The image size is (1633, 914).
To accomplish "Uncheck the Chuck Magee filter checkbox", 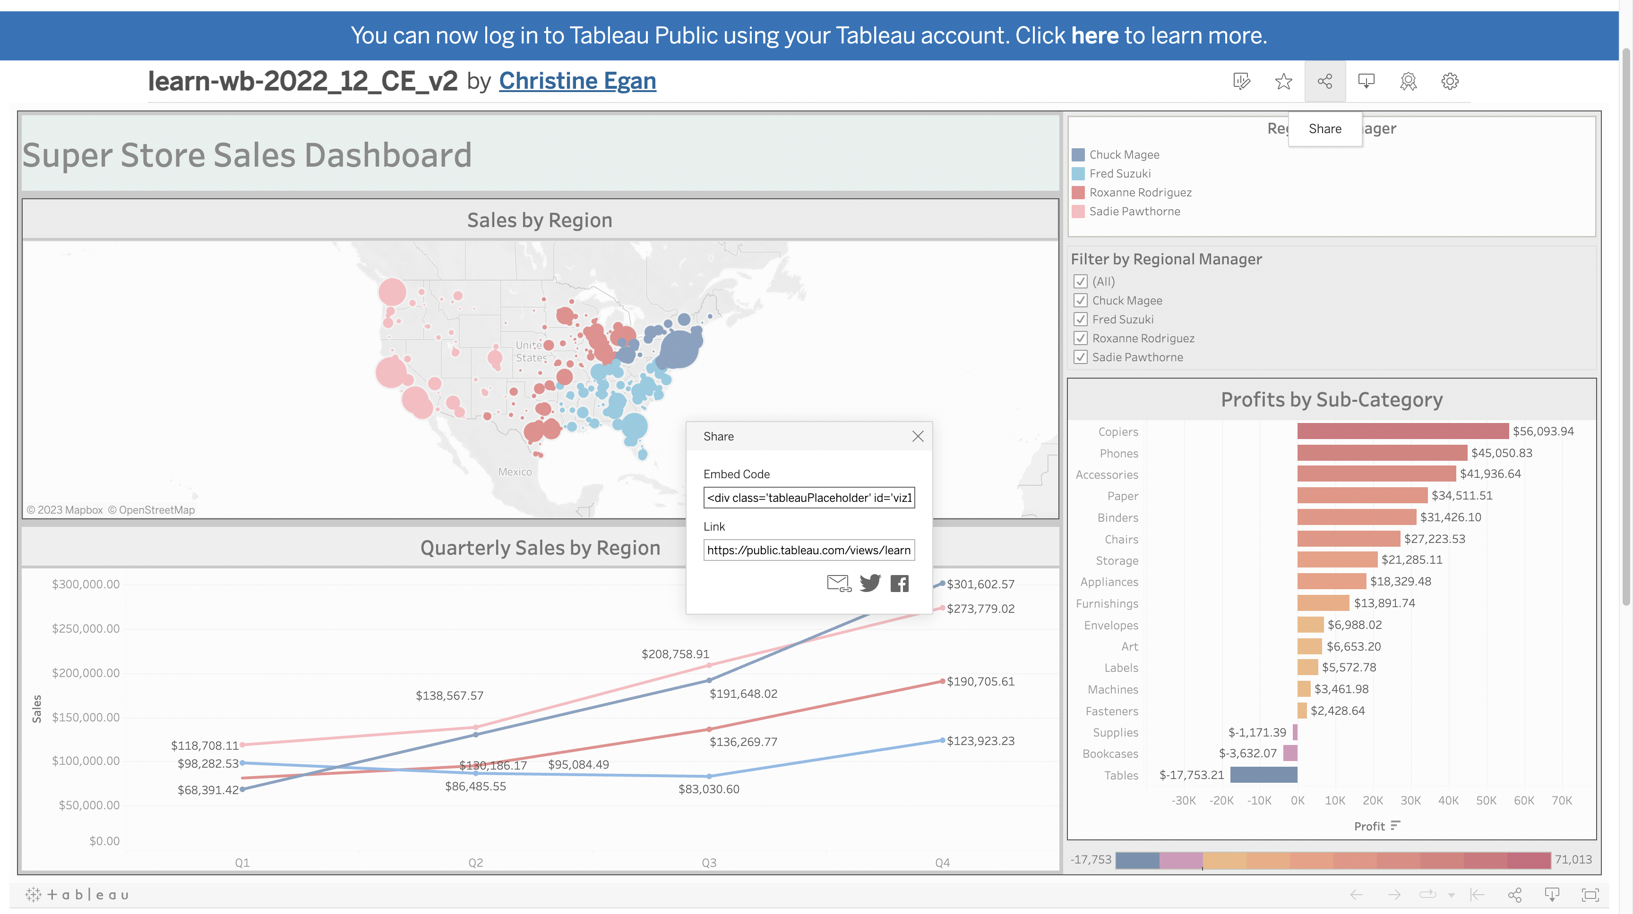I will 1081,300.
